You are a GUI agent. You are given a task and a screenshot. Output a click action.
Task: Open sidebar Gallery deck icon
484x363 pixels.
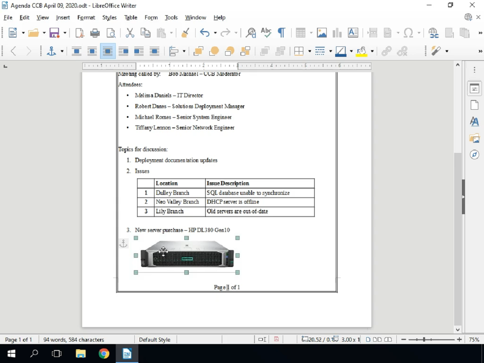(x=474, y=138)
